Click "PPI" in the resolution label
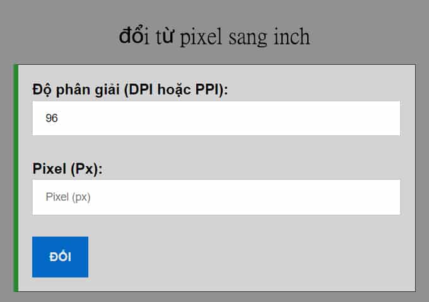Screen dimensions: 429x302 pos(208,90)
